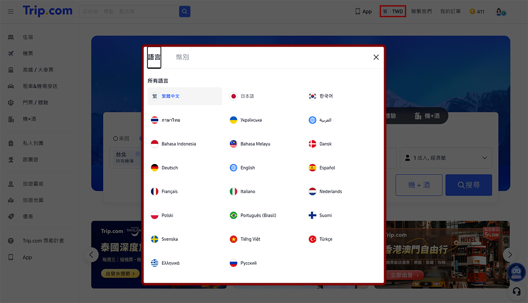528x303 pixels.
Task: Open 我的訂單 my orders link
Action: 450,11
